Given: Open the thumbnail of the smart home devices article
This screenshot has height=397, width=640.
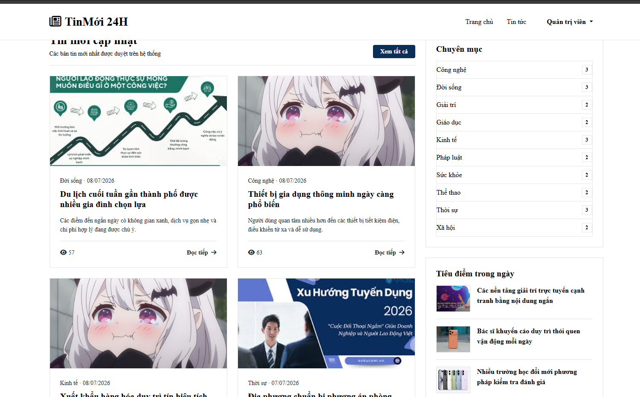Looking at the screenshot, I should point(326,121).
